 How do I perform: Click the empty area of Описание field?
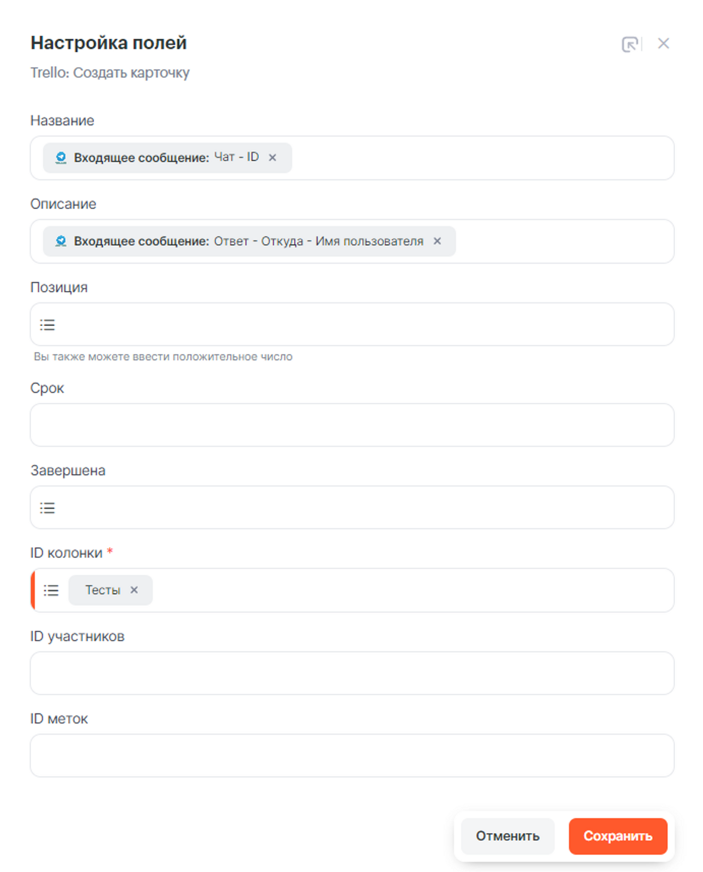click(561, 241)
